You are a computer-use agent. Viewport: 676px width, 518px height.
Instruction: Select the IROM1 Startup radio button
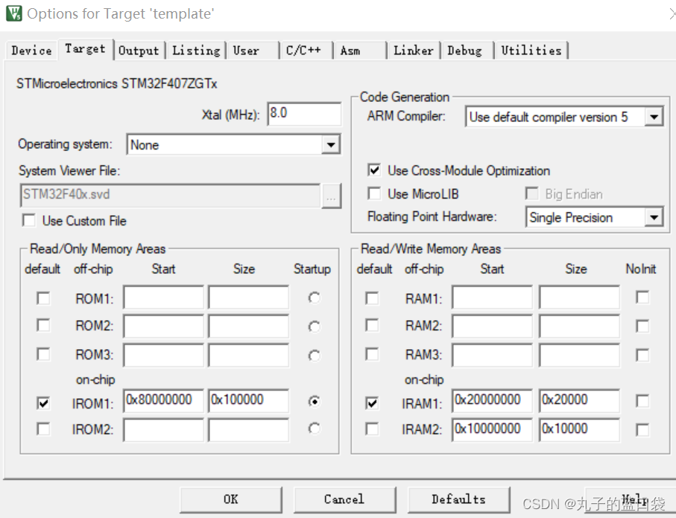click(x=315, y=401)
